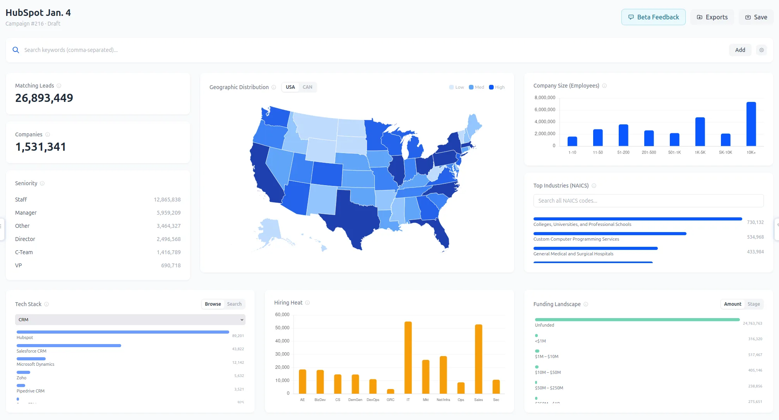The image size is (779, 420).
Task: Click the $1M – $10M funding row
Action: click(x=649, y=354)
